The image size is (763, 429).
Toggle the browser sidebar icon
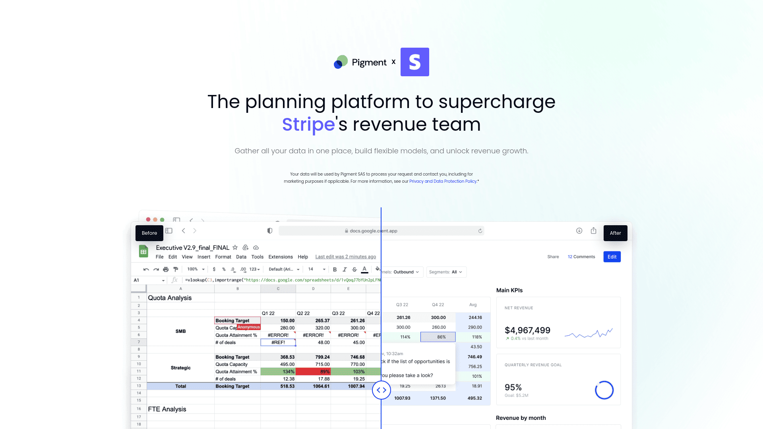pos(169,231)
